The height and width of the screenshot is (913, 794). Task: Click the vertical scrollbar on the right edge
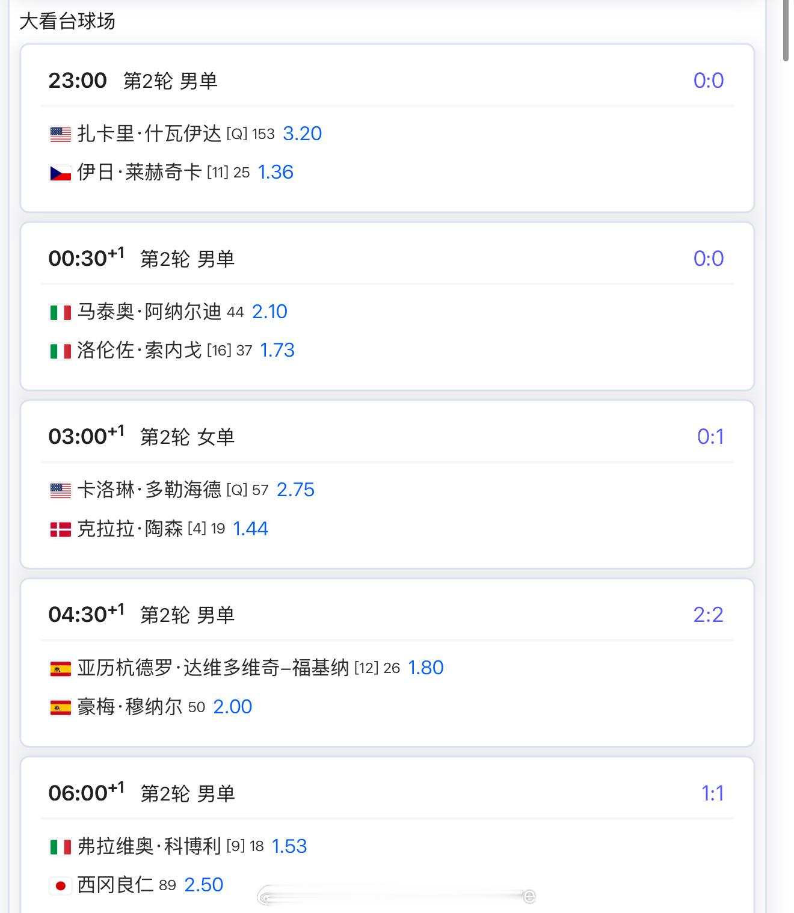click(786, 30)
